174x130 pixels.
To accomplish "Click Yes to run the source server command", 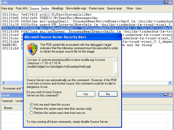I will [86, 94].
